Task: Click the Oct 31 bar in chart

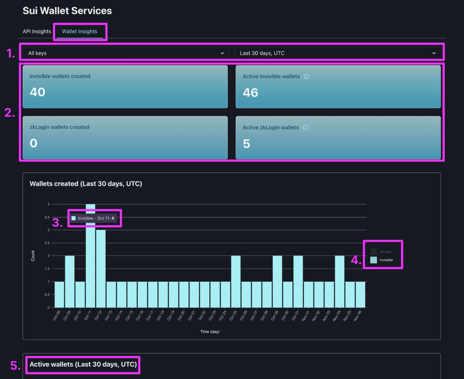Action: pyautogui.click(x=298, y=282)
